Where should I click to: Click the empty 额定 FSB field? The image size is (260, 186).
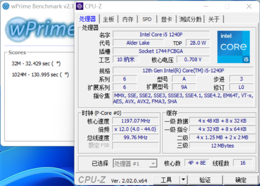[135, 146]
